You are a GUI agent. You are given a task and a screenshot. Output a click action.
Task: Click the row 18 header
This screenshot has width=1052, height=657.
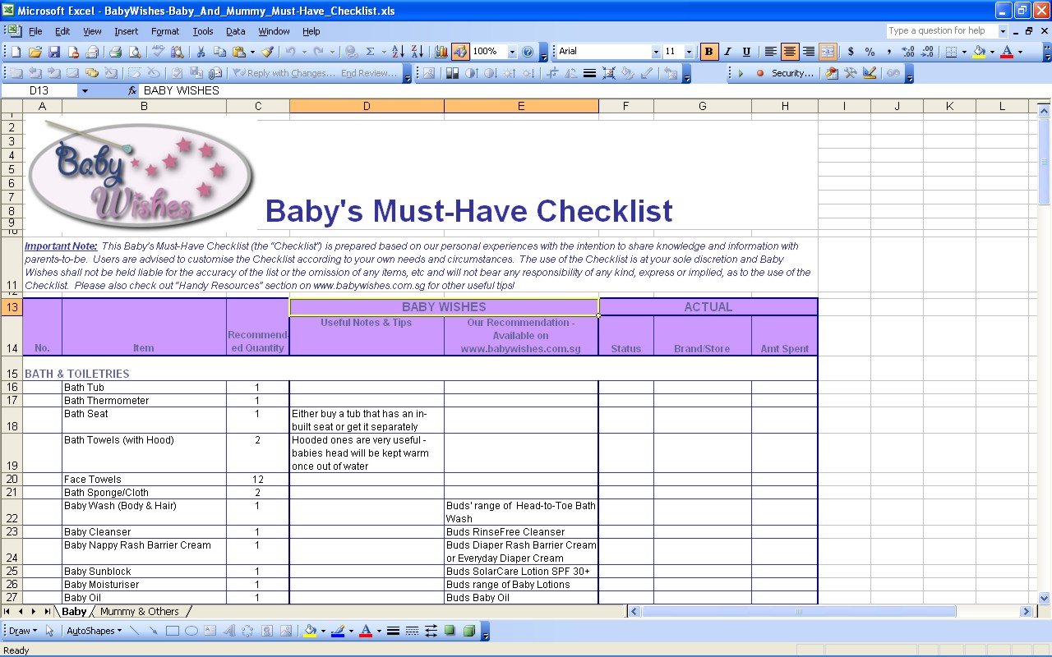[12, 420]
